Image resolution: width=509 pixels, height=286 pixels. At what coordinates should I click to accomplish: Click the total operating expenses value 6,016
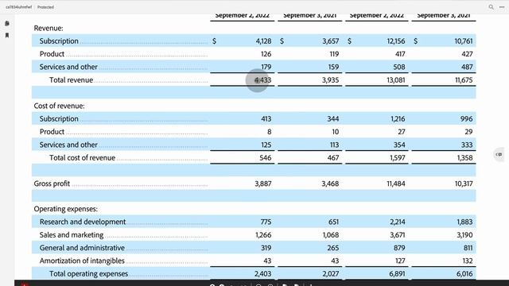pyautogui.click(x=464, y=274)
